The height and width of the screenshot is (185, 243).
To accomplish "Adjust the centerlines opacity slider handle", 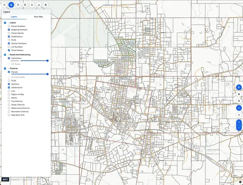I will (x=47, y=61).
